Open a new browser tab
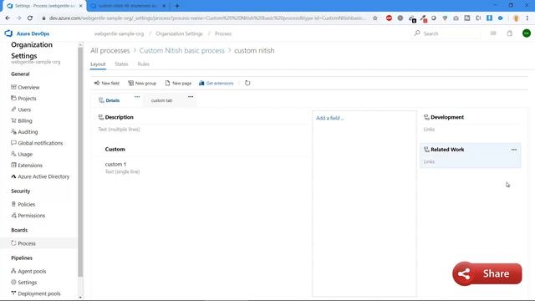This screenshot has height=301, width=535. (177, 6)
